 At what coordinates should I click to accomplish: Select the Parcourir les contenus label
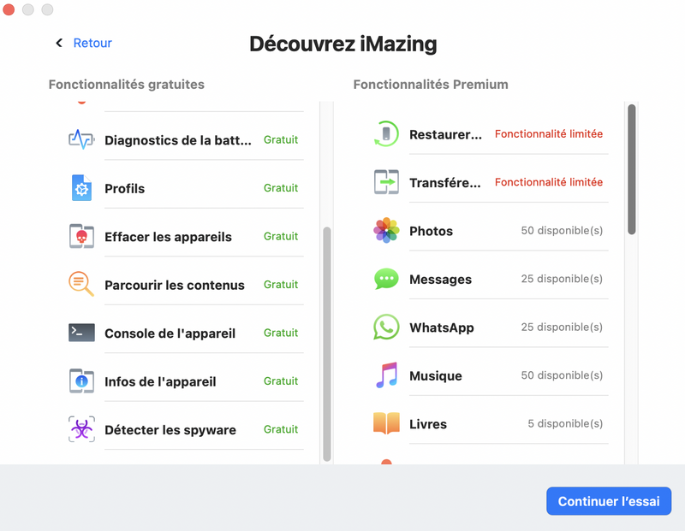click(175, 285)
